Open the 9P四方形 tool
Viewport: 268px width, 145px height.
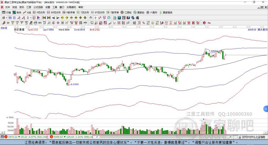click(x=54, y=13)
